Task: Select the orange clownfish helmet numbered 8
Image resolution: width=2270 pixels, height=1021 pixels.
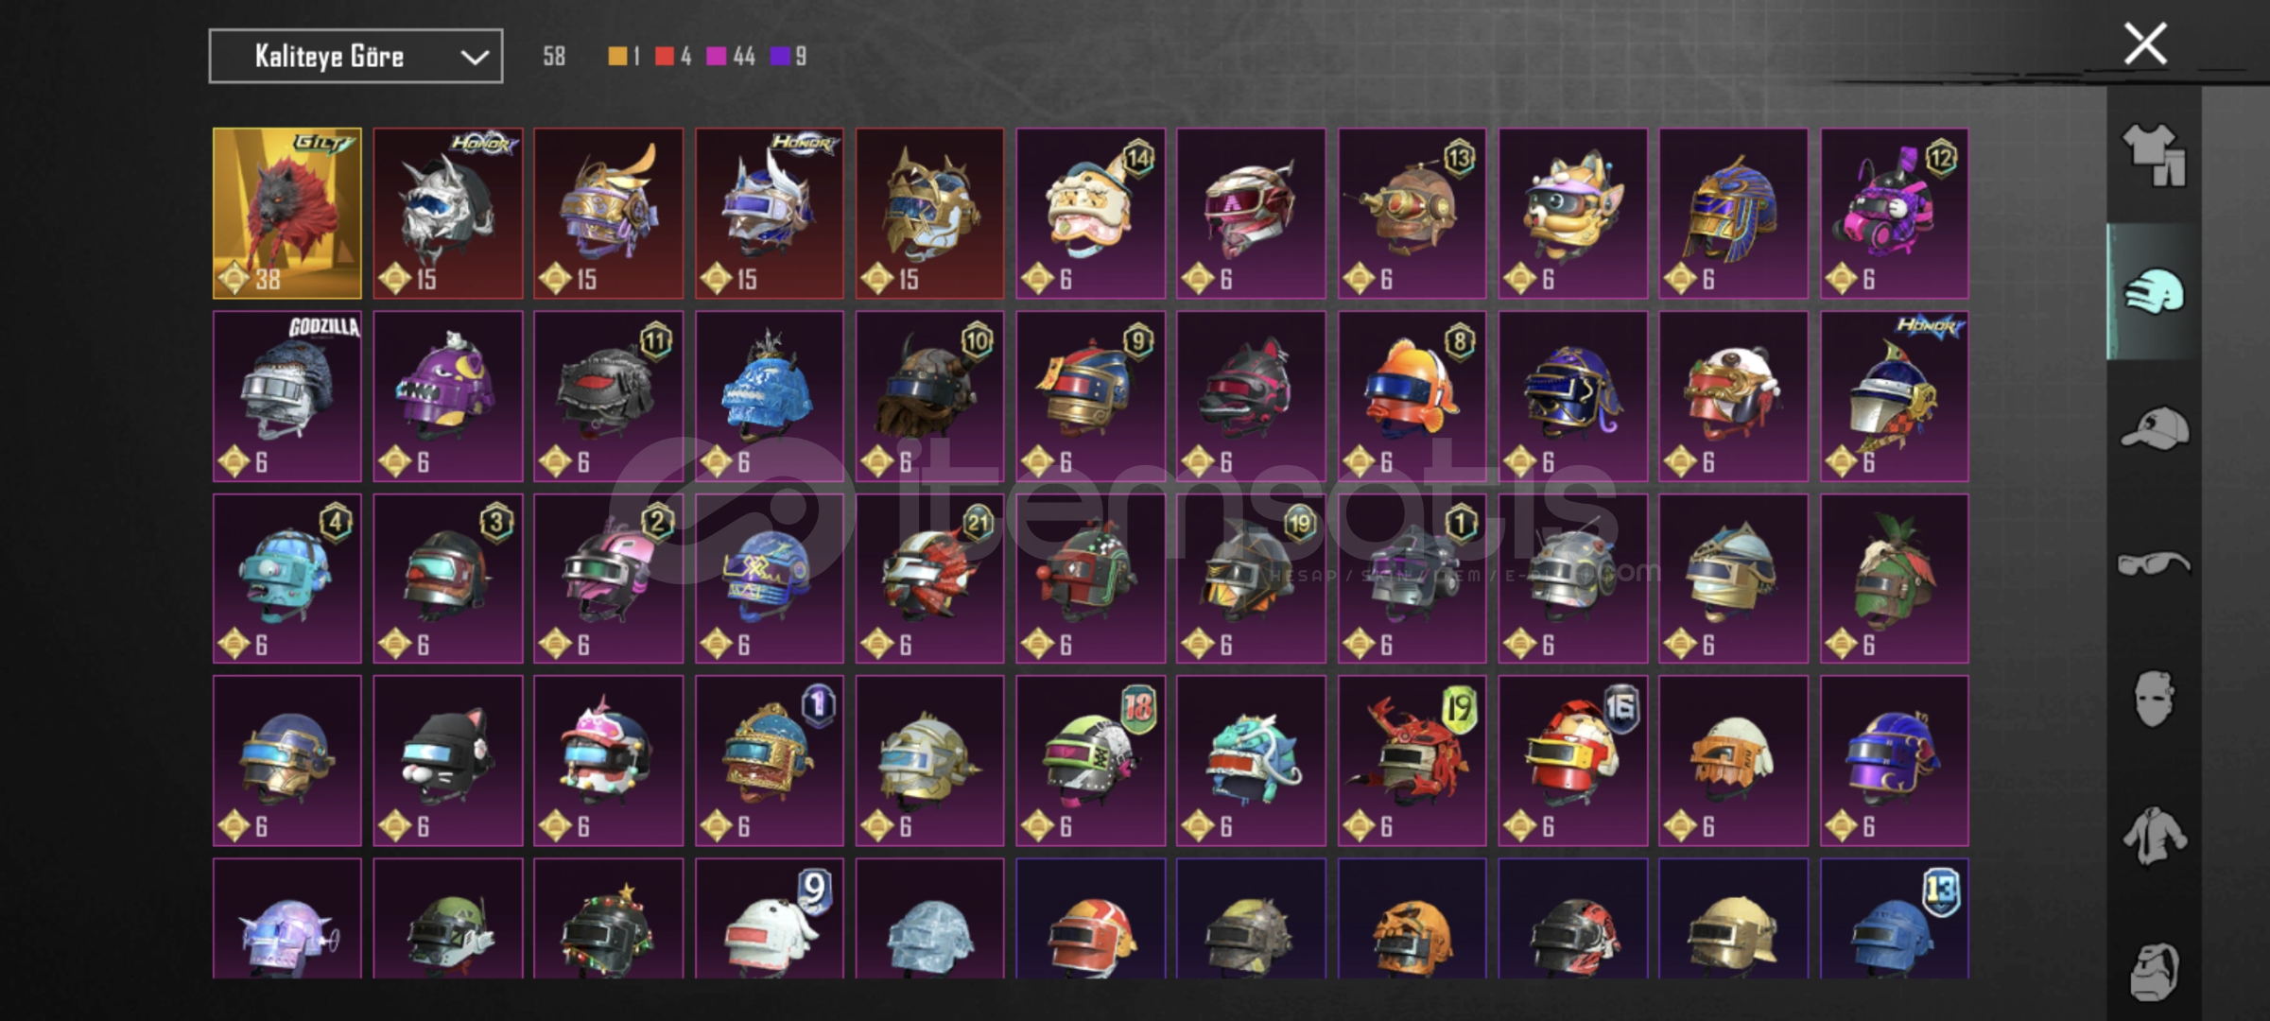Action: point(1412,396)
